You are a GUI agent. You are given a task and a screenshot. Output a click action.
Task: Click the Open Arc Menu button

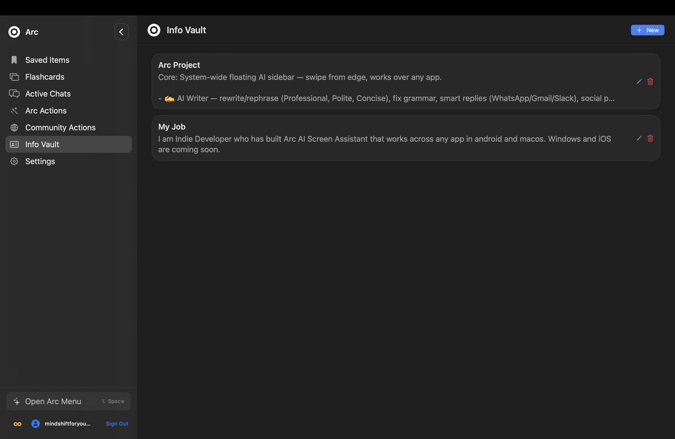tap(69, 401)
